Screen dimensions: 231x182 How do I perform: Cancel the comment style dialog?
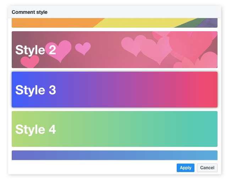click(207, 167)
